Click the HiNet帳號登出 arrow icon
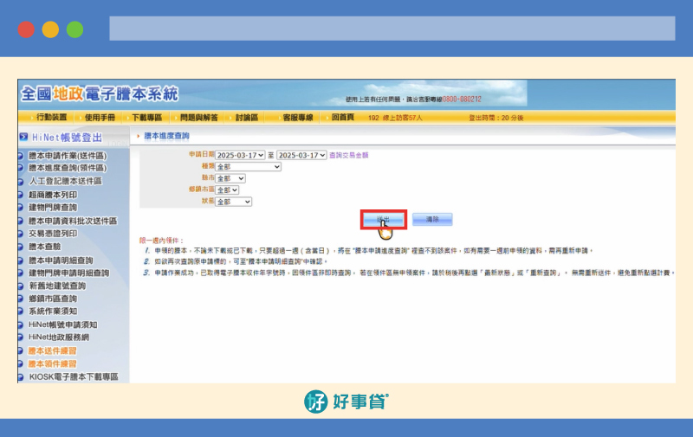The image size is (693, 437). click(24, 137)
